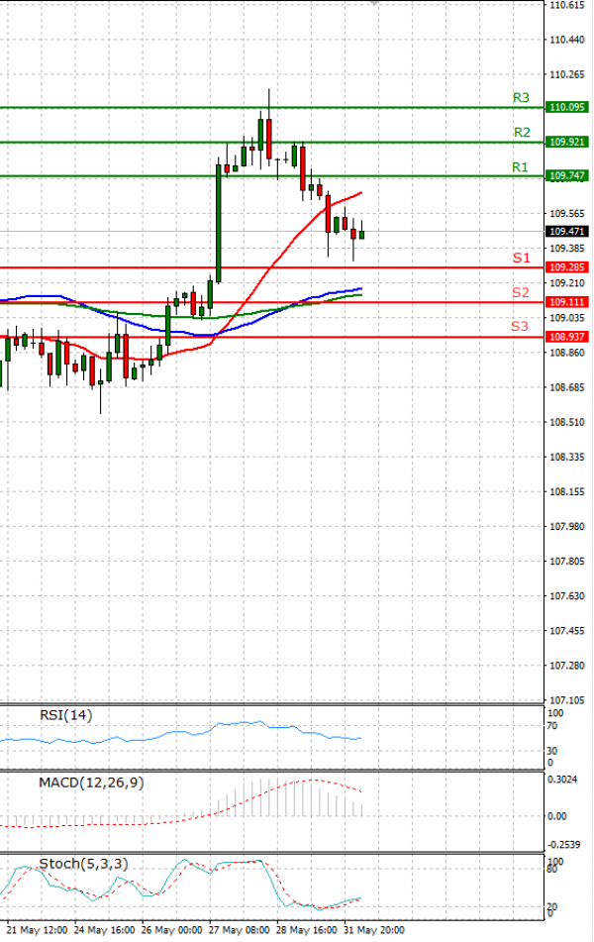This screenshot has width=594, height=942.
Task: Click the R3 resistance label
Action: pyautogui.click(x=521, y=97)
